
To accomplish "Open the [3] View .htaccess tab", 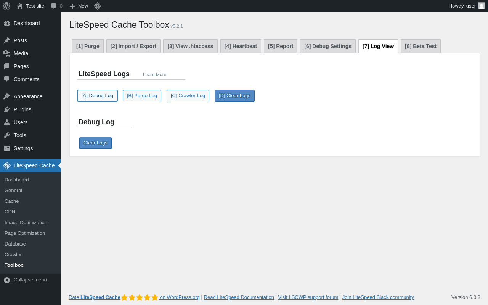I will click(x=190, y=46).
